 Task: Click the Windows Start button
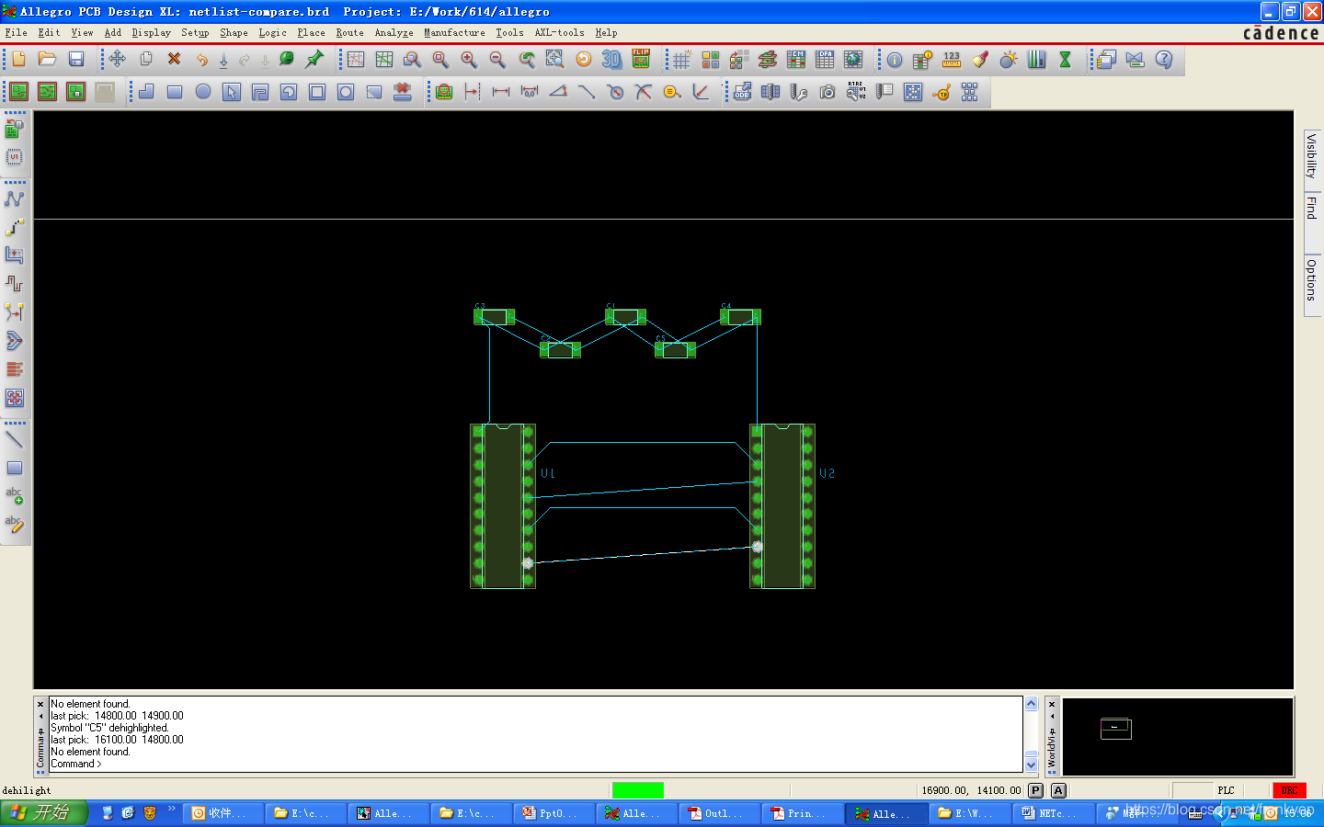[44, 812]
